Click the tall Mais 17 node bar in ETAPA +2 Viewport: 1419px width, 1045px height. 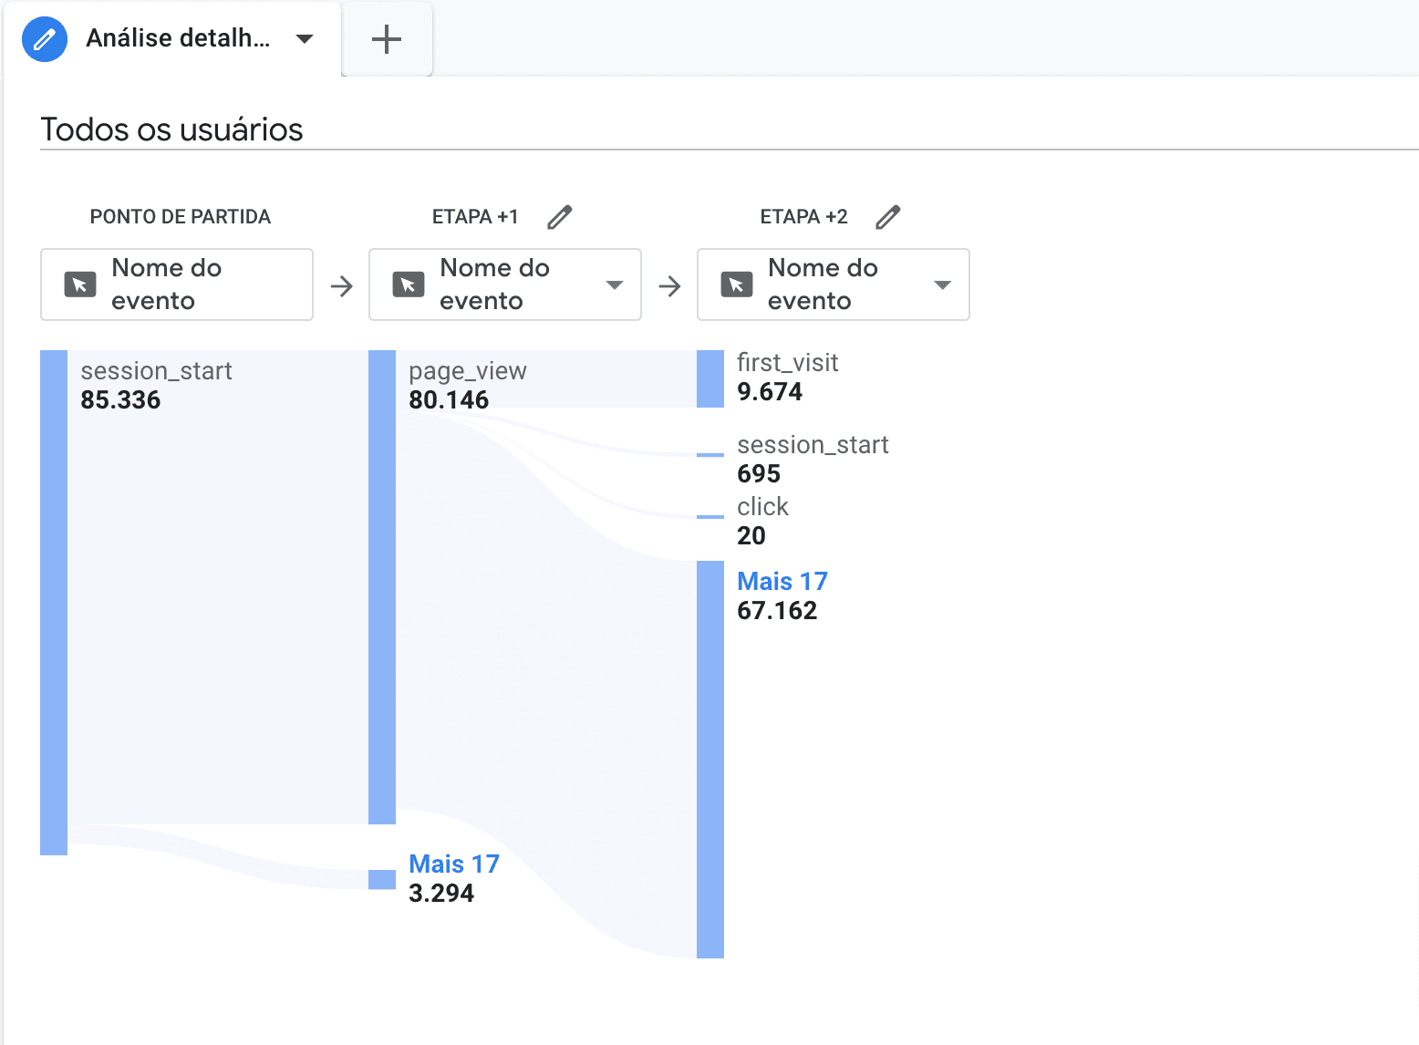tap(710, 759)
